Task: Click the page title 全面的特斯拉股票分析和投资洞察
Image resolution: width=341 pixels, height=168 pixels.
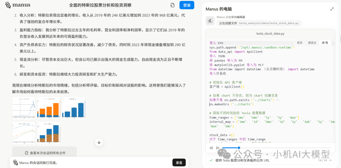Action: click(x=100, y=5)
